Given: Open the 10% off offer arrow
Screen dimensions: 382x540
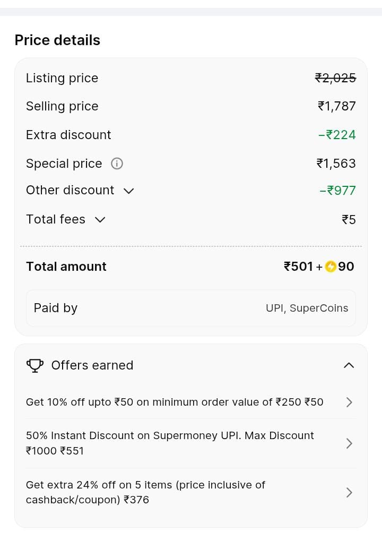Looking at the screenshot, I should point(349,402).
